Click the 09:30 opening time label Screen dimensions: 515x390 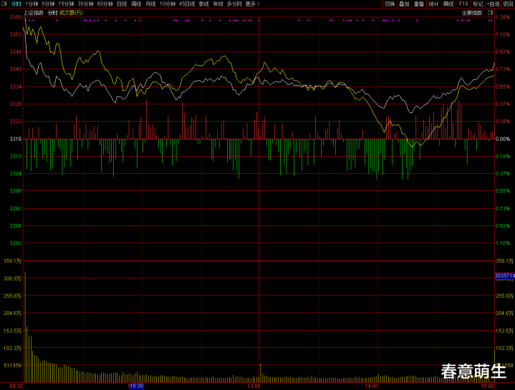[16, 386]
